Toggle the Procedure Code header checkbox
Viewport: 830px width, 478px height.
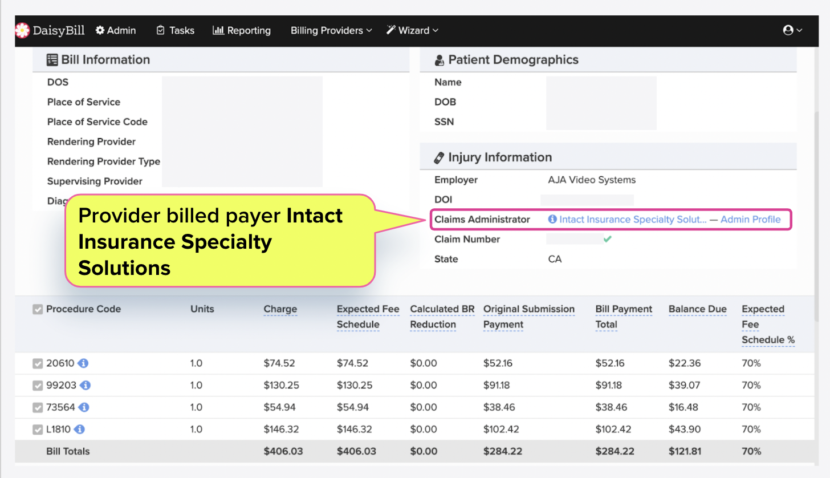point(38,309)
